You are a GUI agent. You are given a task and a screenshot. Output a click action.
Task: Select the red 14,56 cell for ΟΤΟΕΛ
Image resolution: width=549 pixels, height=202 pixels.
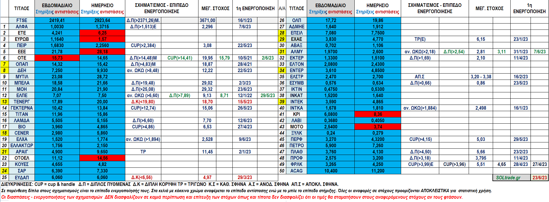click(102, 158)
